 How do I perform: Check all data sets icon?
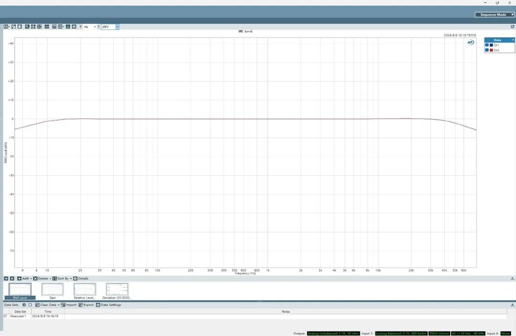click(24, 305)
